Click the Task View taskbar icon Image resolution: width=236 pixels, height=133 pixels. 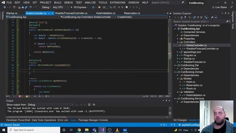click(71, 130)
